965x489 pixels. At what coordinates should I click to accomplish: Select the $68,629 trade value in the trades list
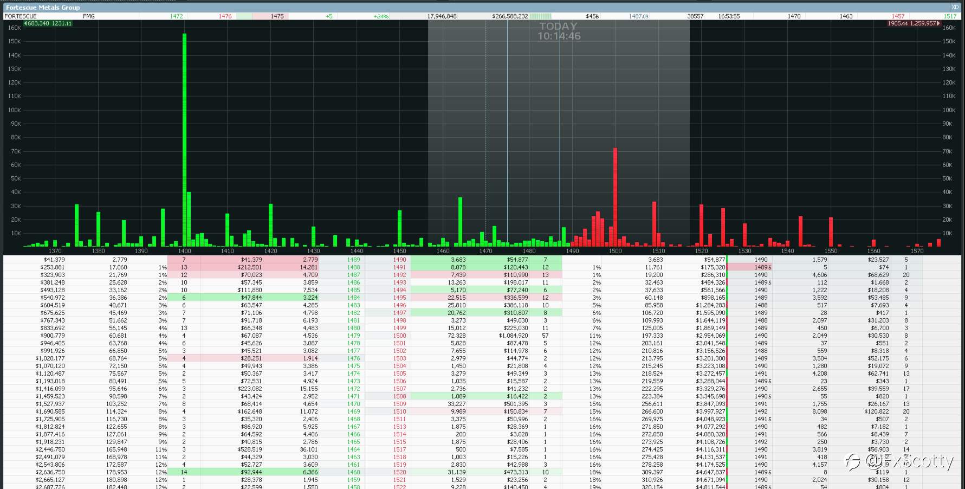[x=878, y=275]
